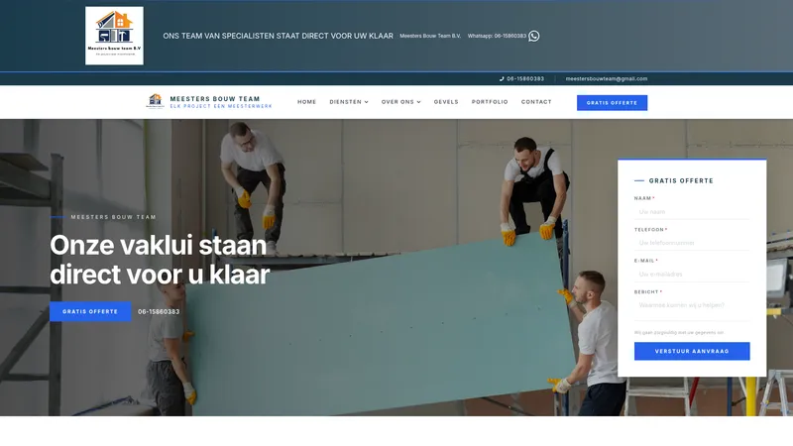Click the 'Meesters Bouw Team B.V.' banner text
Image resolution: width=793 pixels, height=446 pixels.
430,36
